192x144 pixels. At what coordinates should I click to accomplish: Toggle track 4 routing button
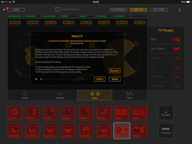68,22
